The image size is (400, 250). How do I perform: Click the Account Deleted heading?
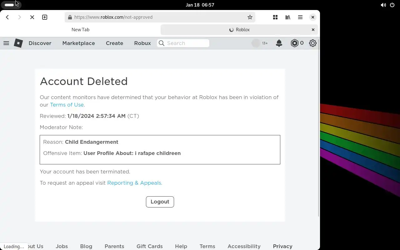[84, 82]
